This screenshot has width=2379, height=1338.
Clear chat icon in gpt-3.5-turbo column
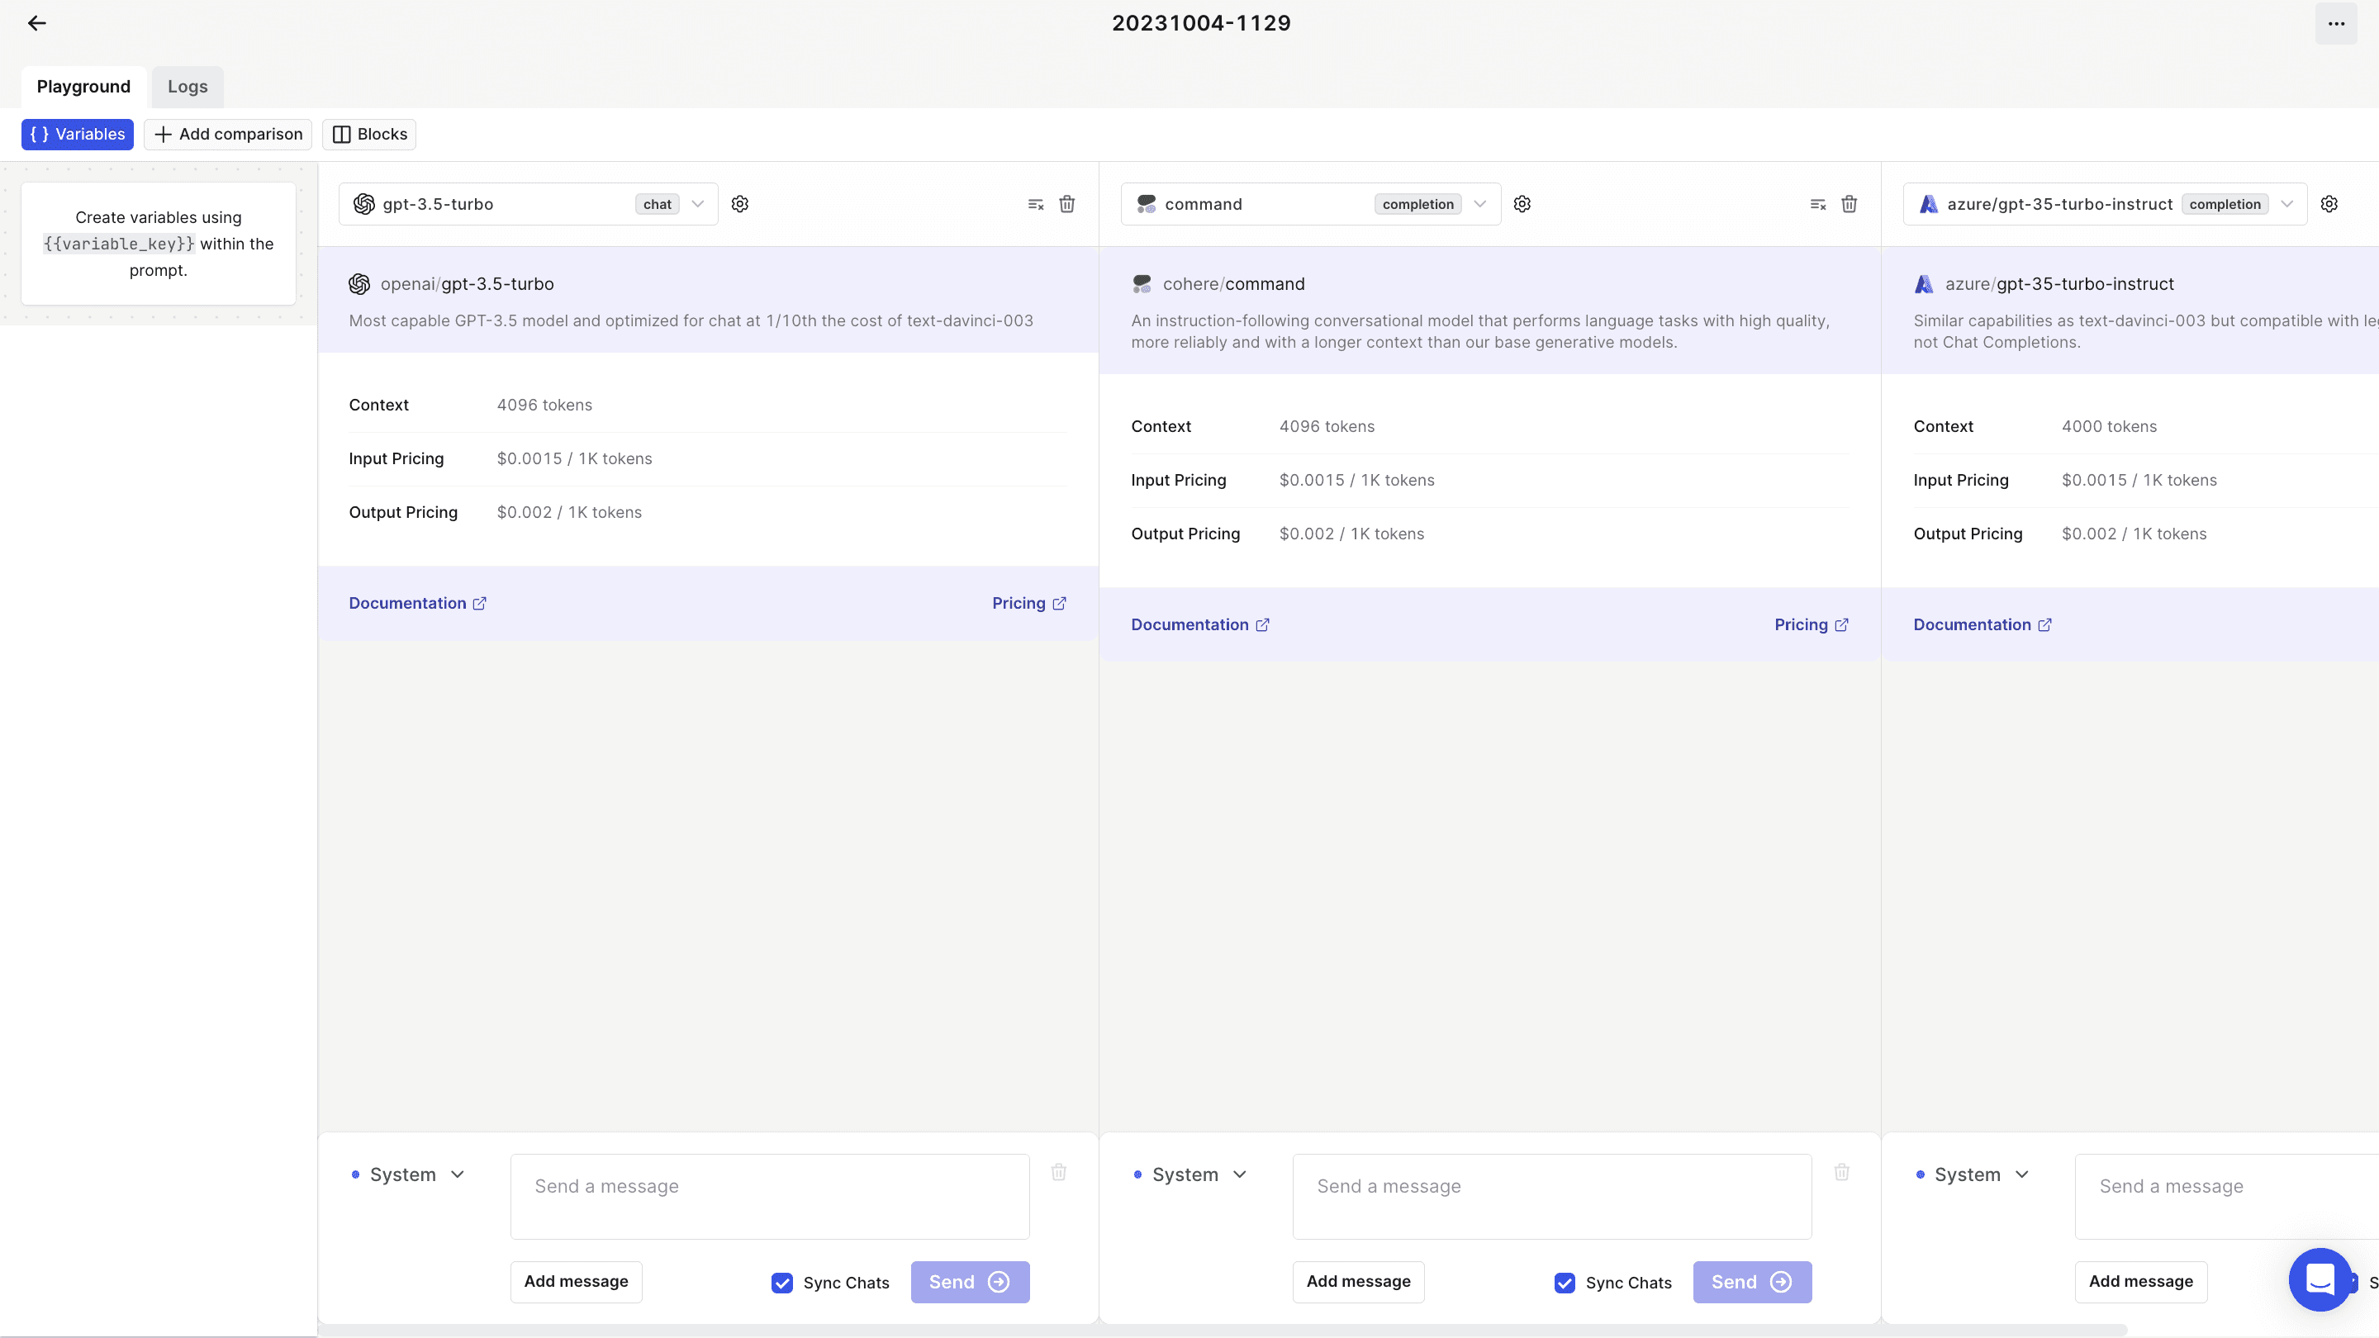(1035, 204)
